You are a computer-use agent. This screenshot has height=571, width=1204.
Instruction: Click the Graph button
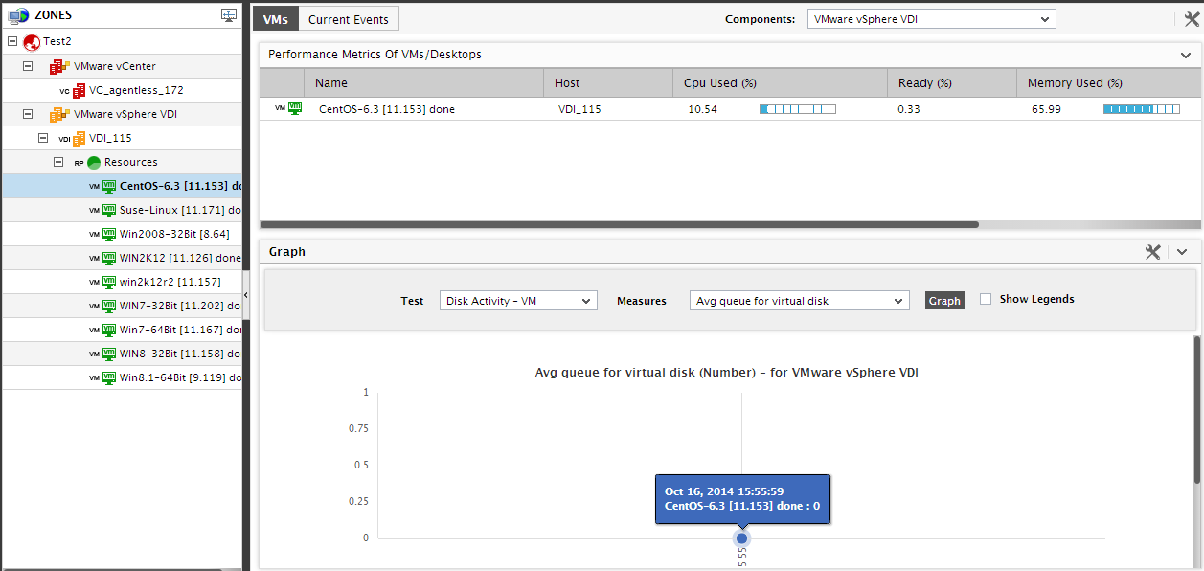pos(944,301)
